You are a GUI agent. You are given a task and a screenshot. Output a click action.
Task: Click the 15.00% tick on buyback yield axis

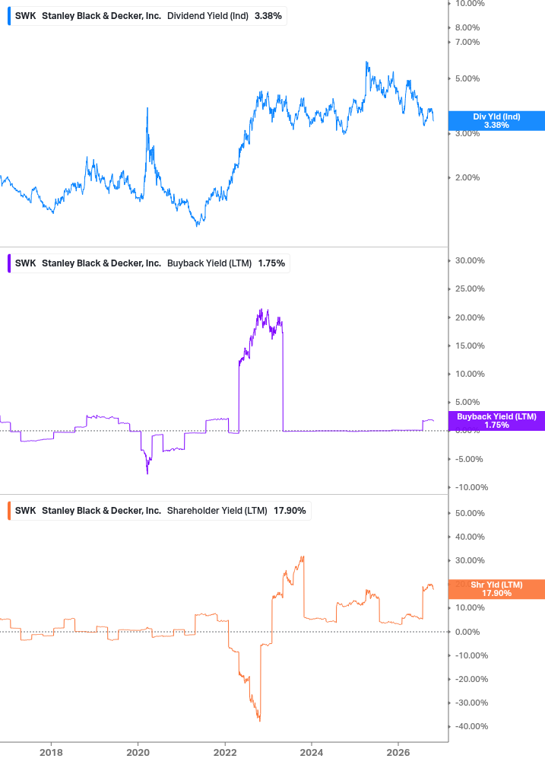470,346
